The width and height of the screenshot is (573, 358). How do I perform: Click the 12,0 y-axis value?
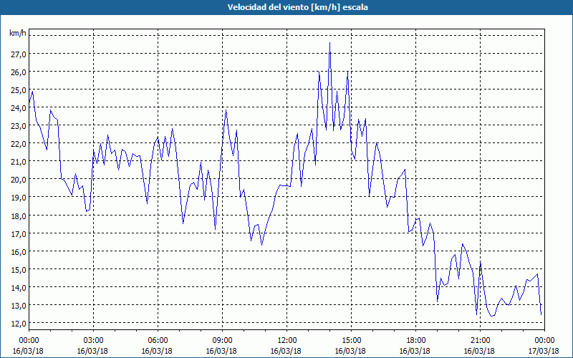point(19,323)
